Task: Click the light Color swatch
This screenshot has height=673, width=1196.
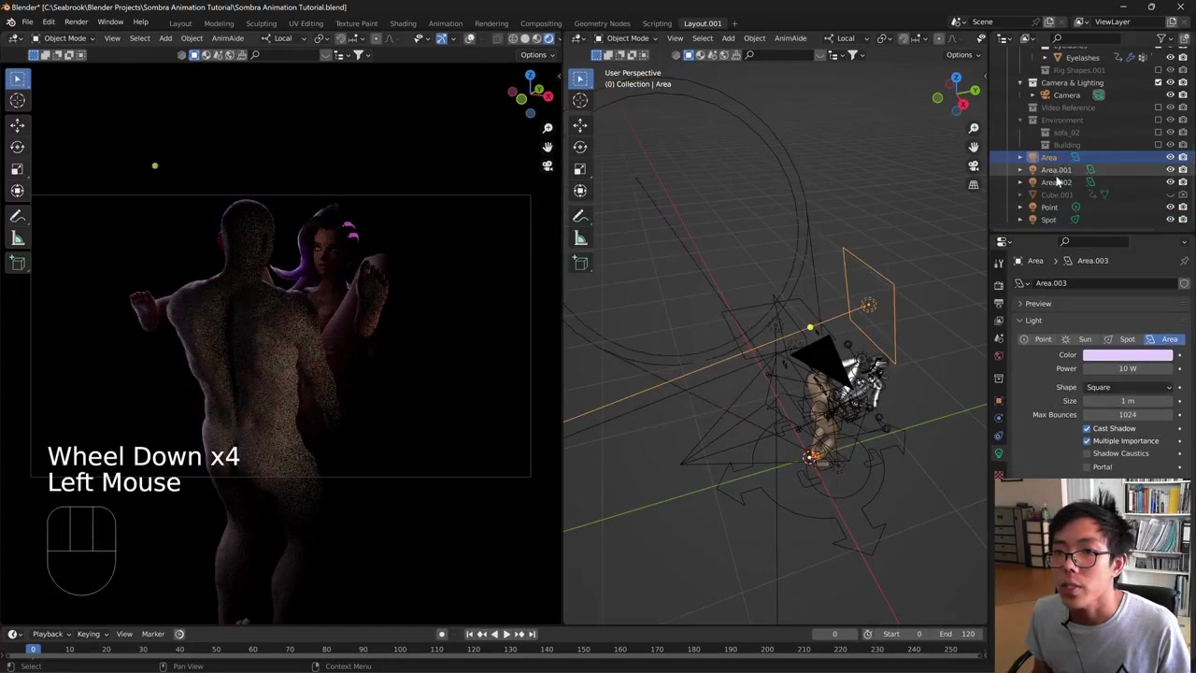Action: (x=1127, y=355)
